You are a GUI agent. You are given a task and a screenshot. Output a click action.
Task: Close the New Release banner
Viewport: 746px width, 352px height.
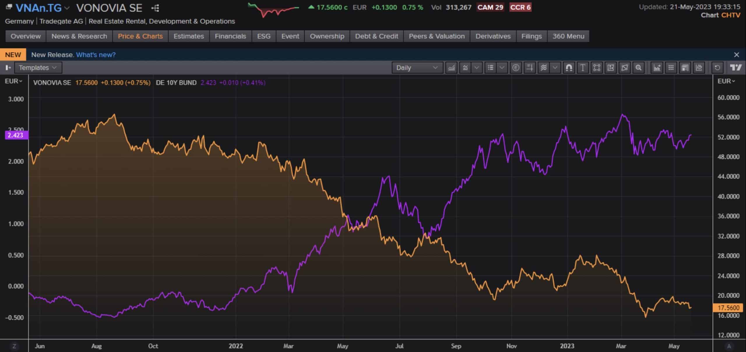tap(737, 55)
